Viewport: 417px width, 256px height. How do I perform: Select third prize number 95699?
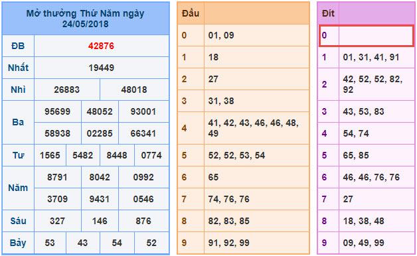(58, 111)
